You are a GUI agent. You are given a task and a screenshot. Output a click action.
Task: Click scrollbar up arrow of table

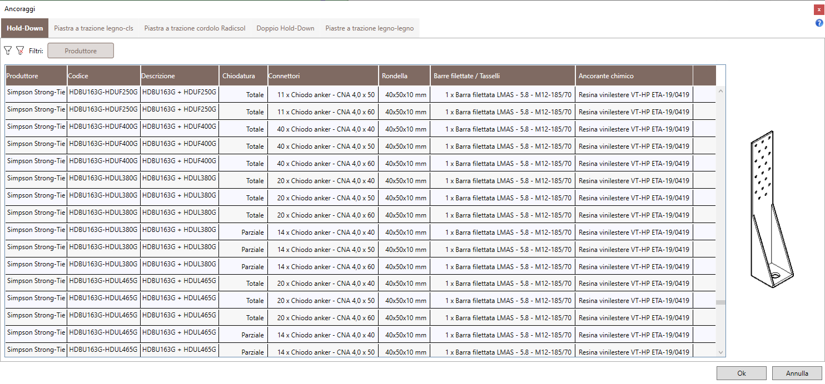point(721,90)
